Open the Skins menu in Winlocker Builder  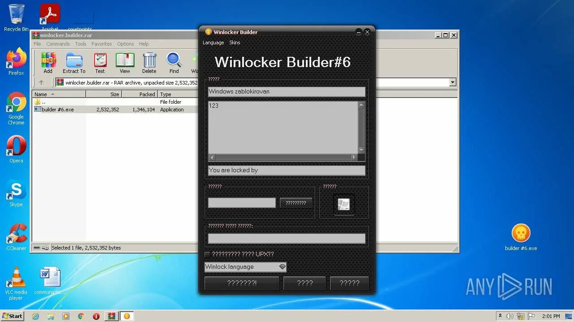point(235,42)
